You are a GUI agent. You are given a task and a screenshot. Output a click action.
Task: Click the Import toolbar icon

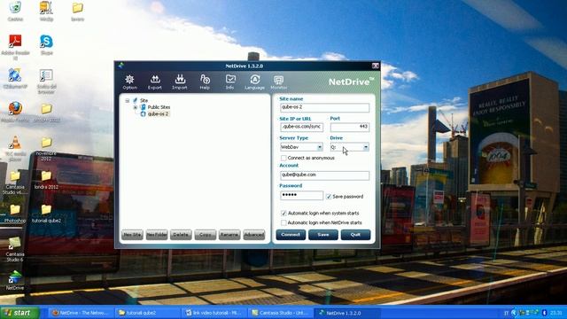(180, 82)
